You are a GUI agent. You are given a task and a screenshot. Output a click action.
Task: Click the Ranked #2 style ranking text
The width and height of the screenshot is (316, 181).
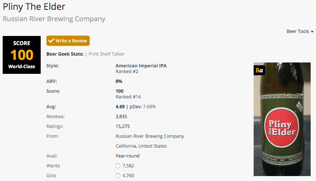(127, 71)
